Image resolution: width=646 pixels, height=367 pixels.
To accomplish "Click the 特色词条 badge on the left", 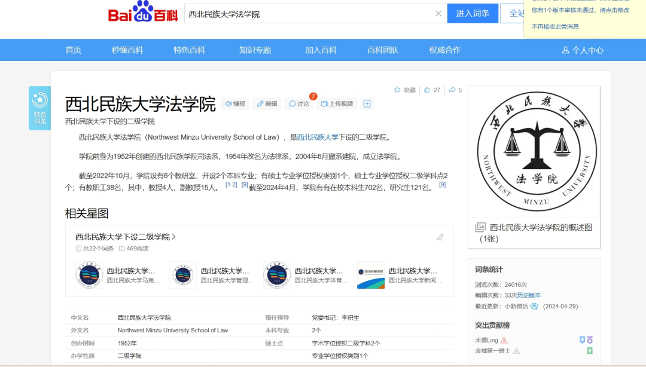I will [39, 108].
